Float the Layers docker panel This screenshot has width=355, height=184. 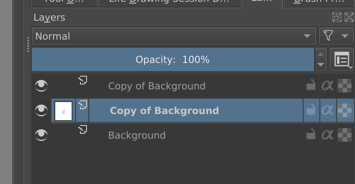pyautogui.click(x=337, y=17)
